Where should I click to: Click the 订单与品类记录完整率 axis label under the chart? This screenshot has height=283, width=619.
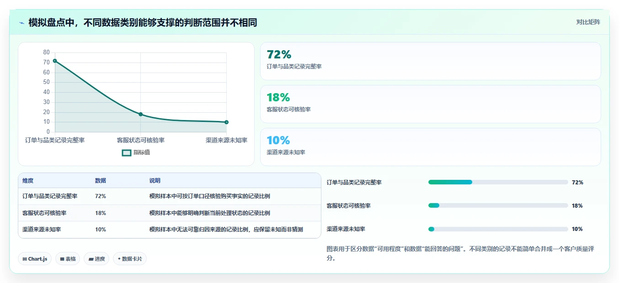(55, 141)
